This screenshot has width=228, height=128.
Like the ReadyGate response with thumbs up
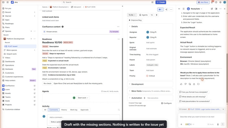pos(181,84)
